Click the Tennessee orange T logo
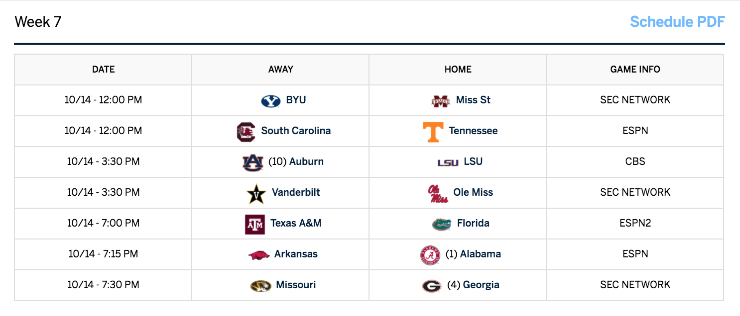The height and width of the screenshot is (316, 740). 433,132
